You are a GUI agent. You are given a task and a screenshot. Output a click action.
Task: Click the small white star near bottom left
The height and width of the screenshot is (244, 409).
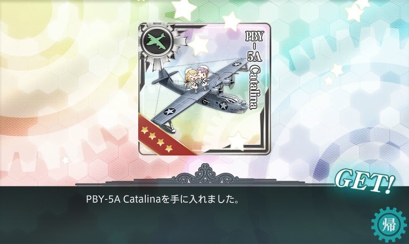[x=66, y=160]
